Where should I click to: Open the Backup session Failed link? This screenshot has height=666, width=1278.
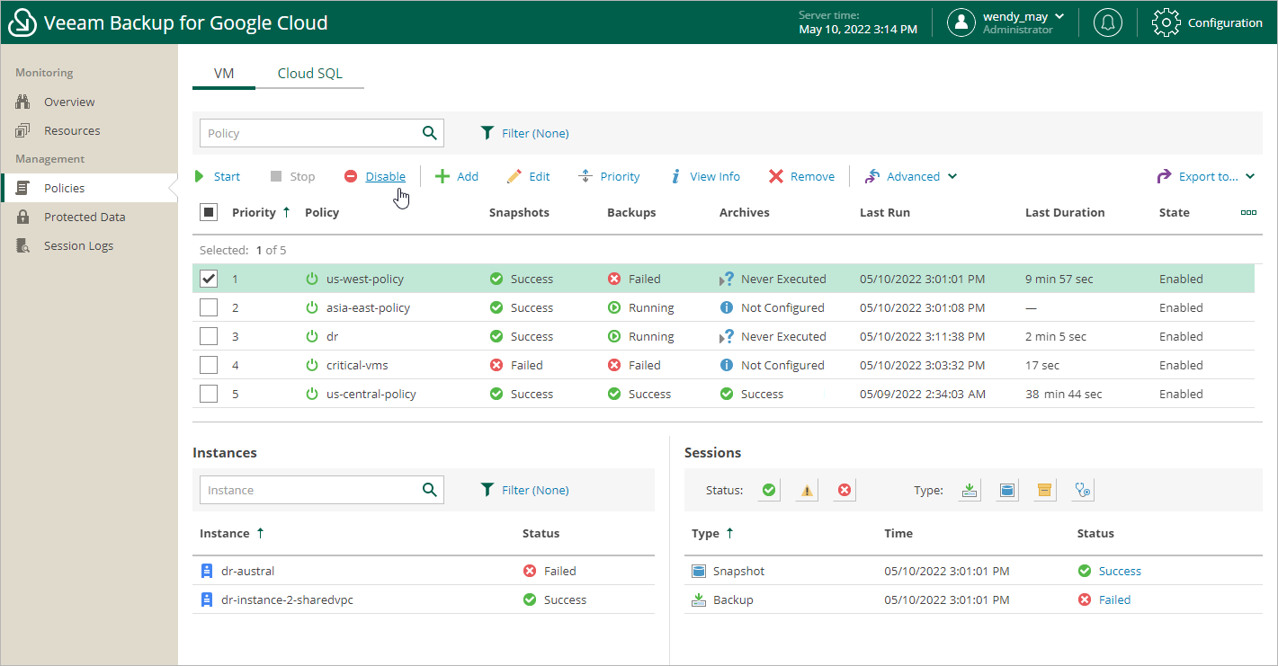[x=1114, y=599]
